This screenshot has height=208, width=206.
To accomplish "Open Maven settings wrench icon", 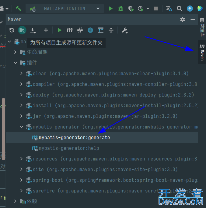I will tap(125, 30).
